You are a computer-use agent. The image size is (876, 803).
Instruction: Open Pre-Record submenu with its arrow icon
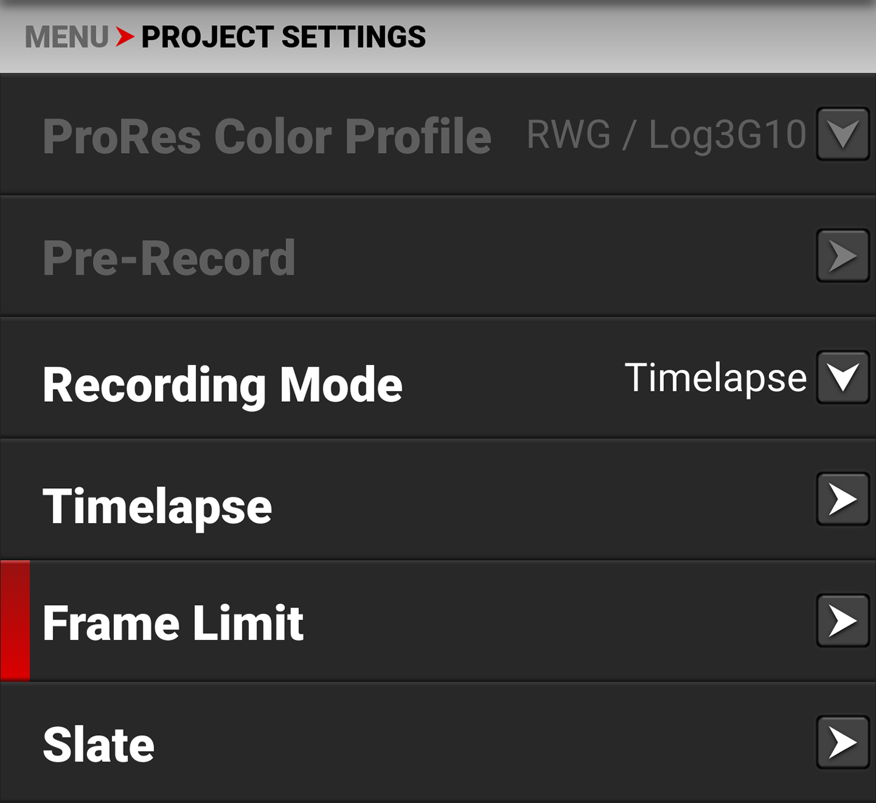843,256
